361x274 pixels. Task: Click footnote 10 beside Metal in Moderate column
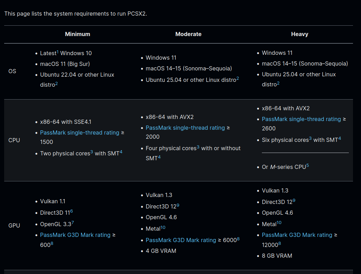[x=163, y=228]
